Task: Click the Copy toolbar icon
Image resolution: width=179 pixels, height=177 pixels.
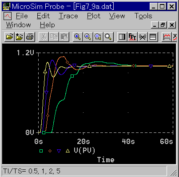Action: (x=54, y=37)
